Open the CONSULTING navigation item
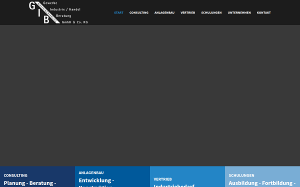300x187 pixels. [139, 12]
